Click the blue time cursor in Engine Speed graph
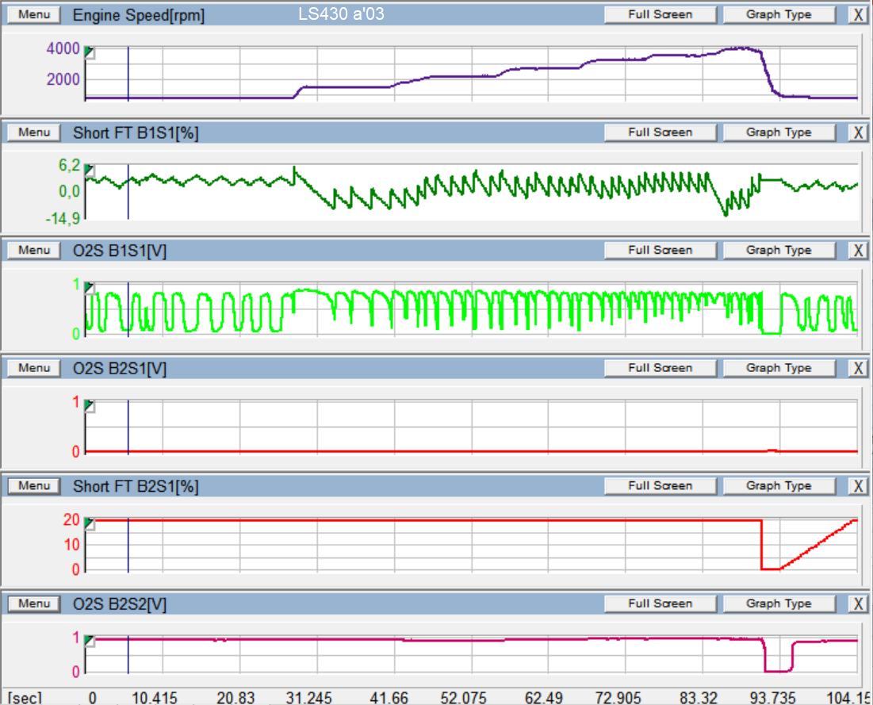 (x=128, y=73)
